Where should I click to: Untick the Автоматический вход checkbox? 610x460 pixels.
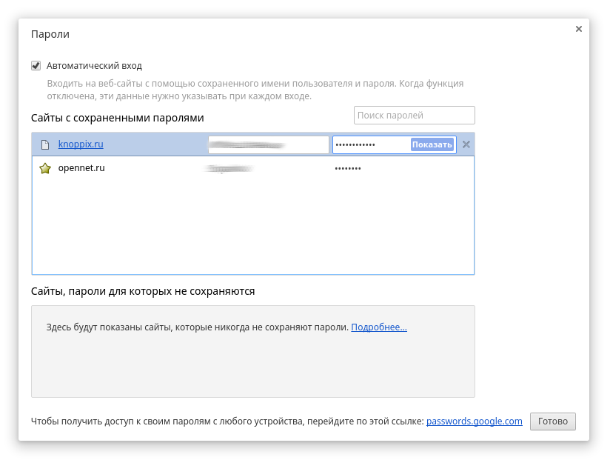36,65
